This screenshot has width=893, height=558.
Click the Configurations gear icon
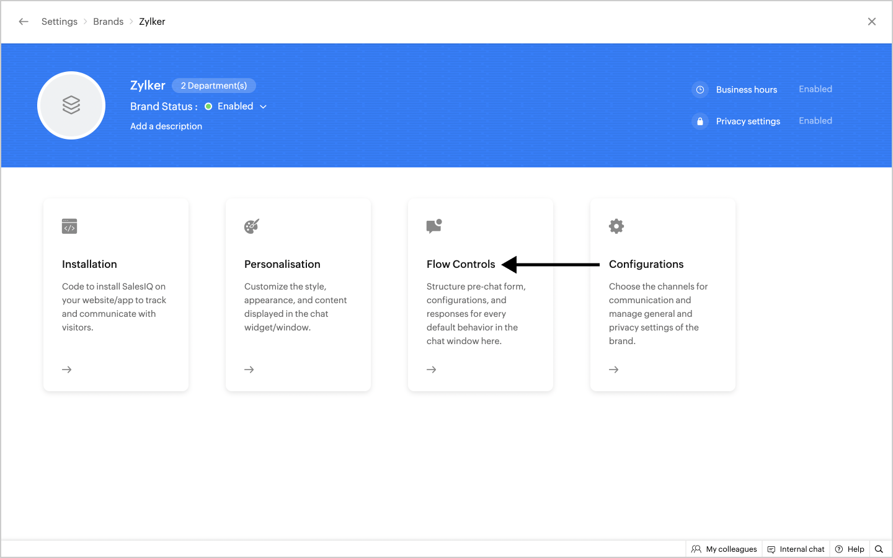(x=616, y=226)
